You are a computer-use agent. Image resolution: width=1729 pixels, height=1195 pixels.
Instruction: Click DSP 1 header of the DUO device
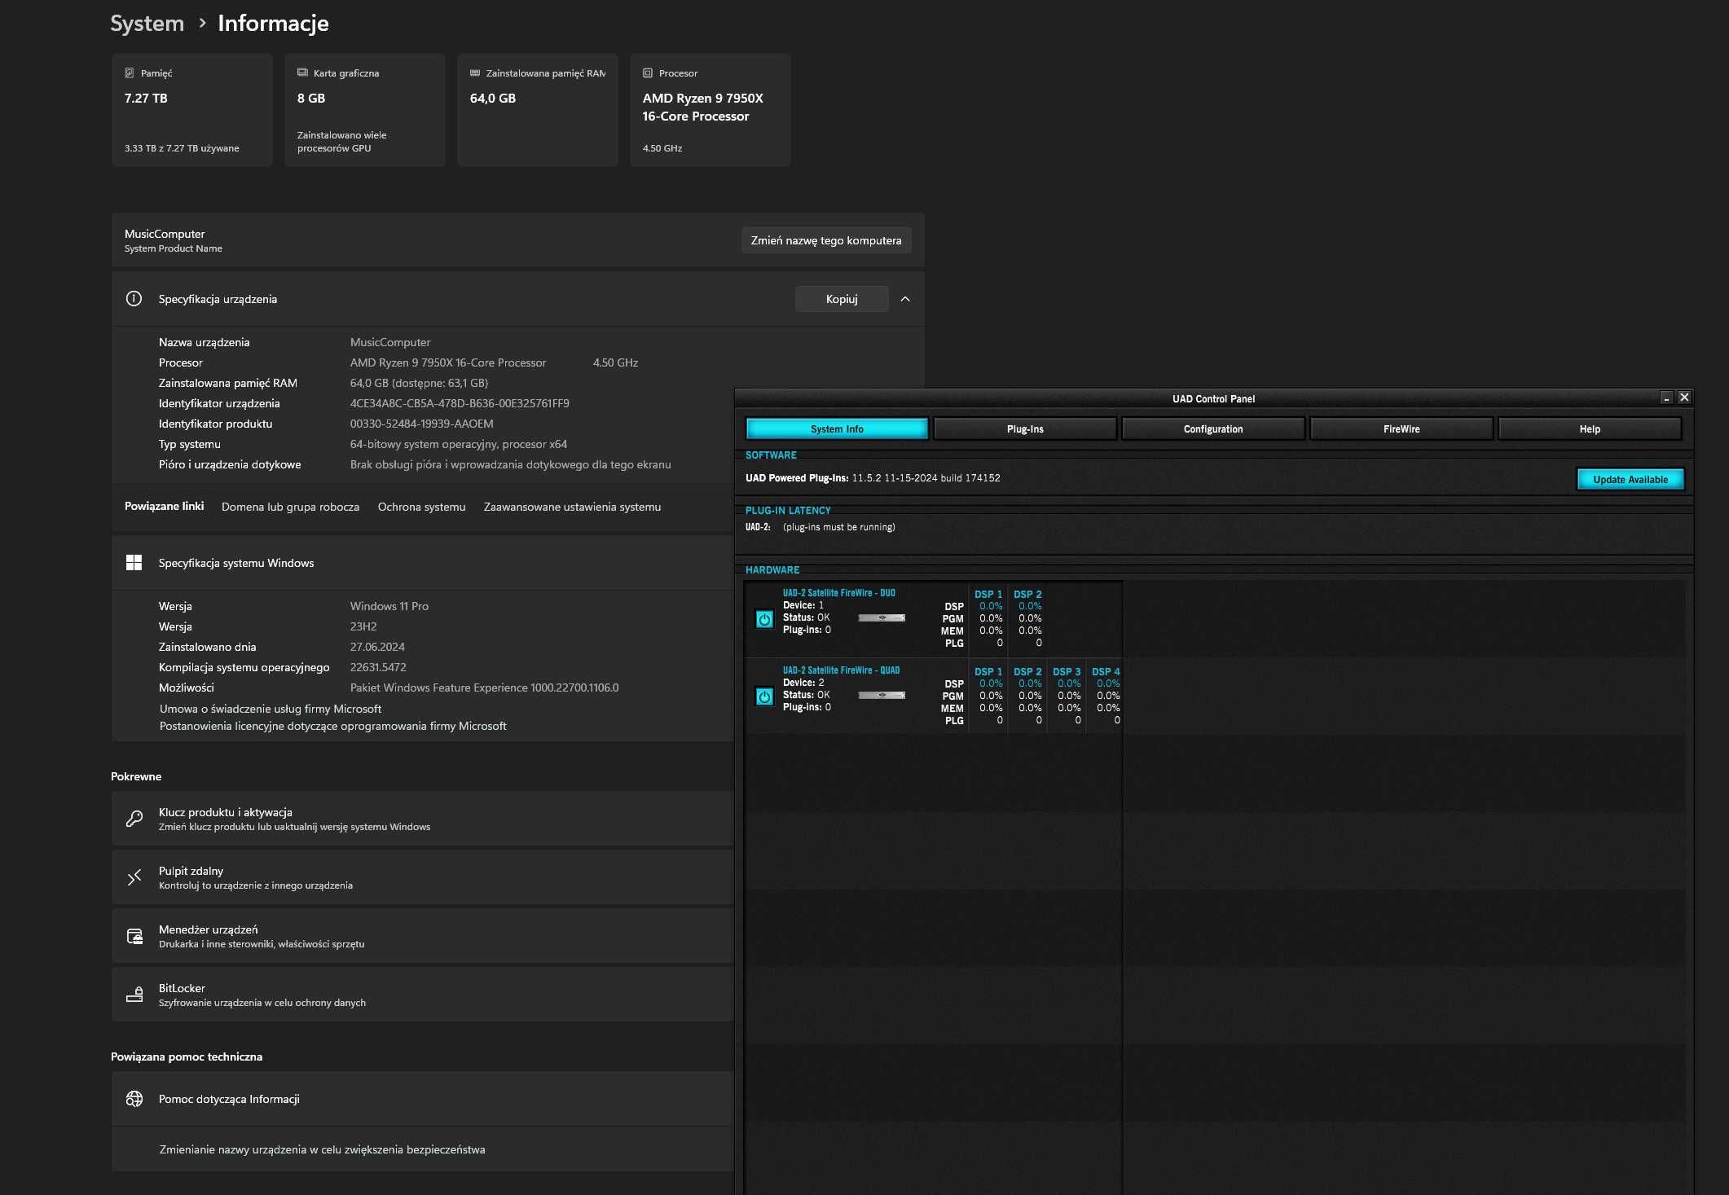pyautogui.click(x=988, y=594)
